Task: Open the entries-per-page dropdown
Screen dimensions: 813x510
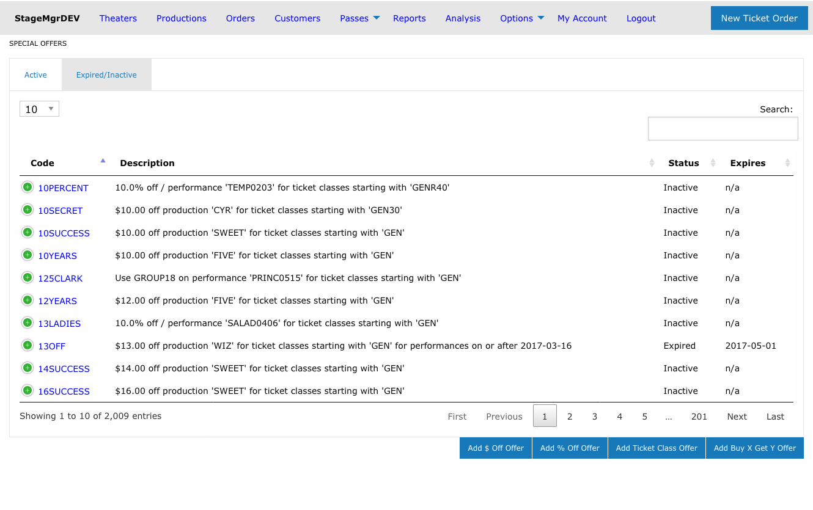Action: 39,109
